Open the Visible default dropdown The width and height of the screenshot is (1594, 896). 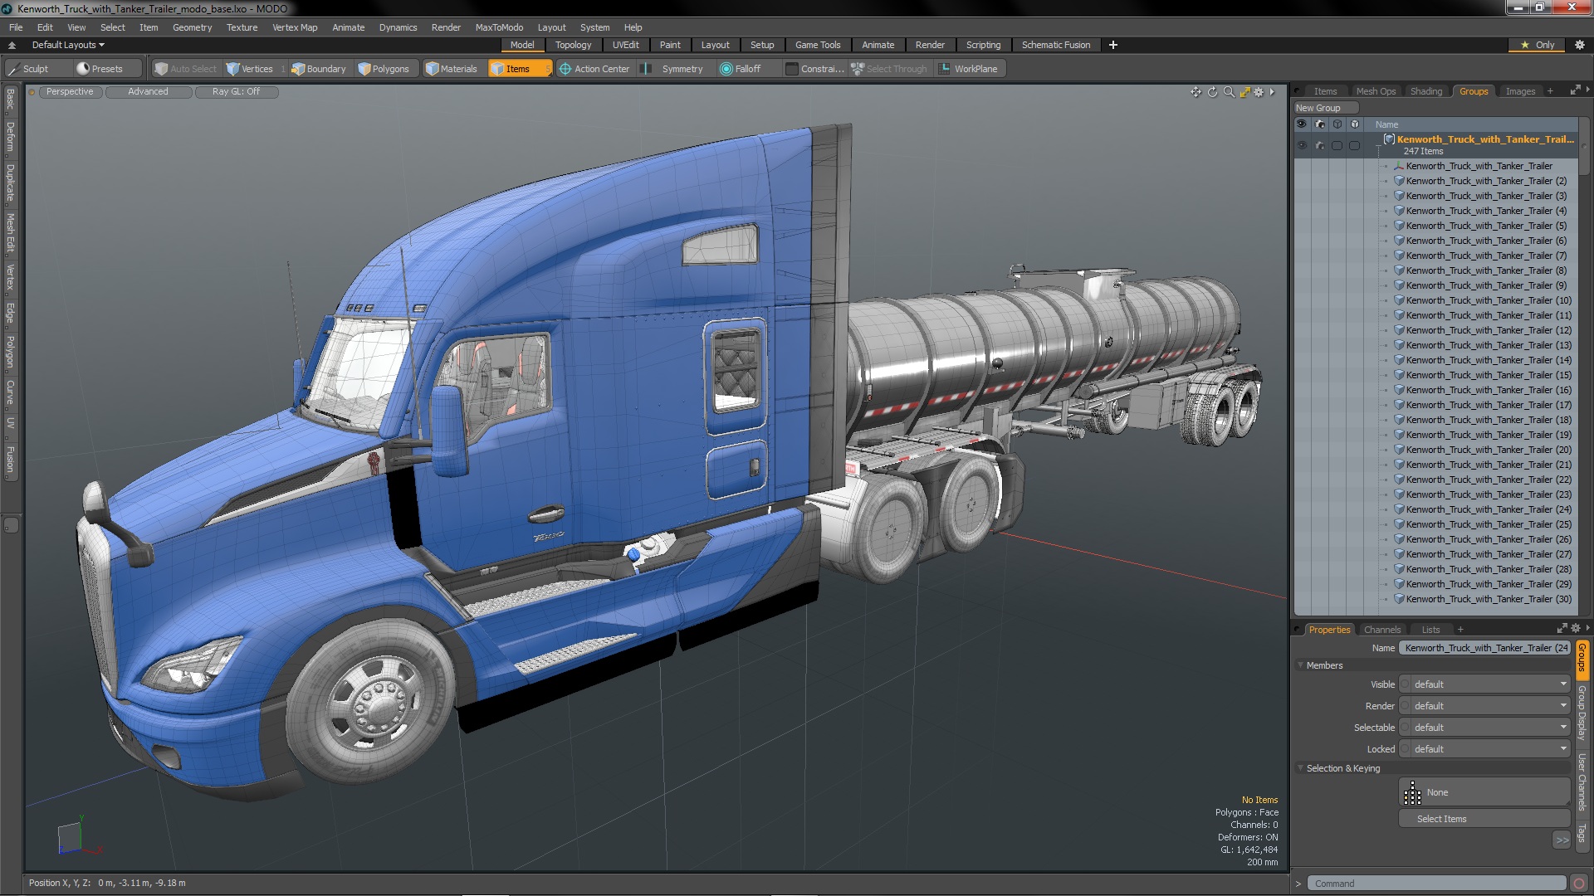click(1484, 684)
